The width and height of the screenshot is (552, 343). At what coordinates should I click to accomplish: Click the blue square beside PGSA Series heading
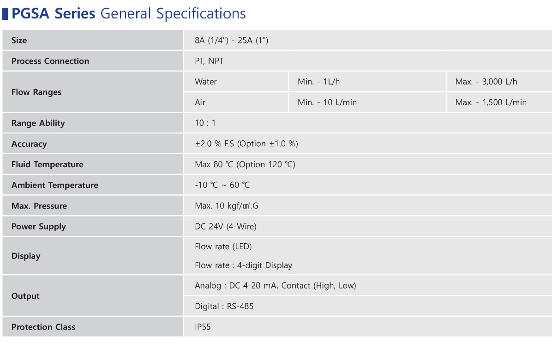coord(5,14)
